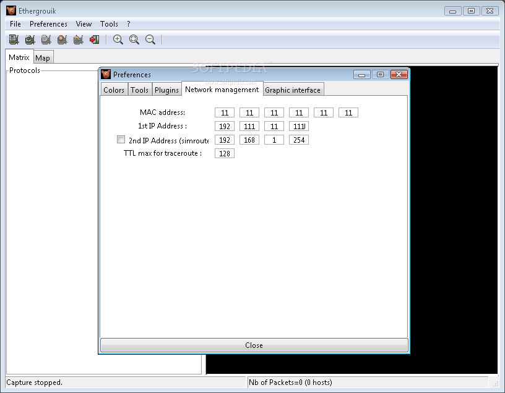Click the 1st IP Address last octet field
Screen dimensions: 505x393
[299, 126]
